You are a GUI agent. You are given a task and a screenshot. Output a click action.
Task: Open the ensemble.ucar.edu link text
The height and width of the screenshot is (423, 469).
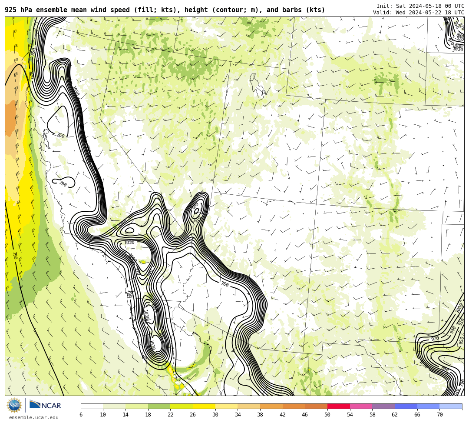coord(34,417)
